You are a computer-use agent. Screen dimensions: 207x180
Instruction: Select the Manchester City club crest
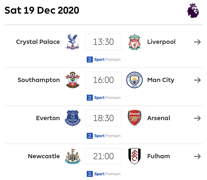pyautogui.click(x=135, y=80)
